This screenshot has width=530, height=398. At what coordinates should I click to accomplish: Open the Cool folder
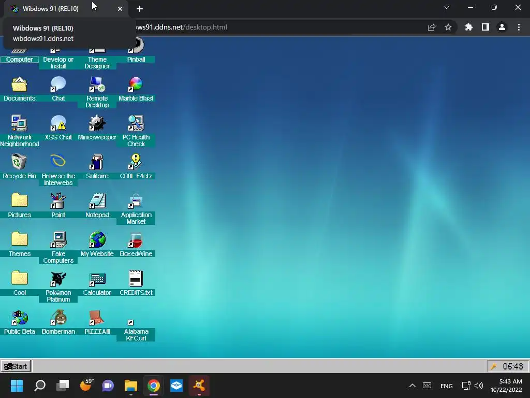(x=19, y=279)
